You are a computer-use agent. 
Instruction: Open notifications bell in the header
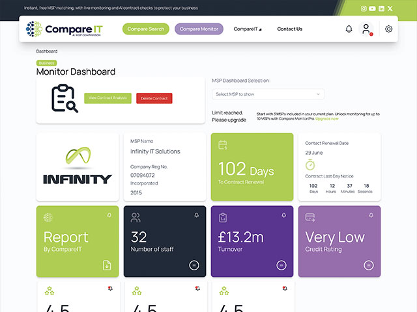[x=349, y=29]
